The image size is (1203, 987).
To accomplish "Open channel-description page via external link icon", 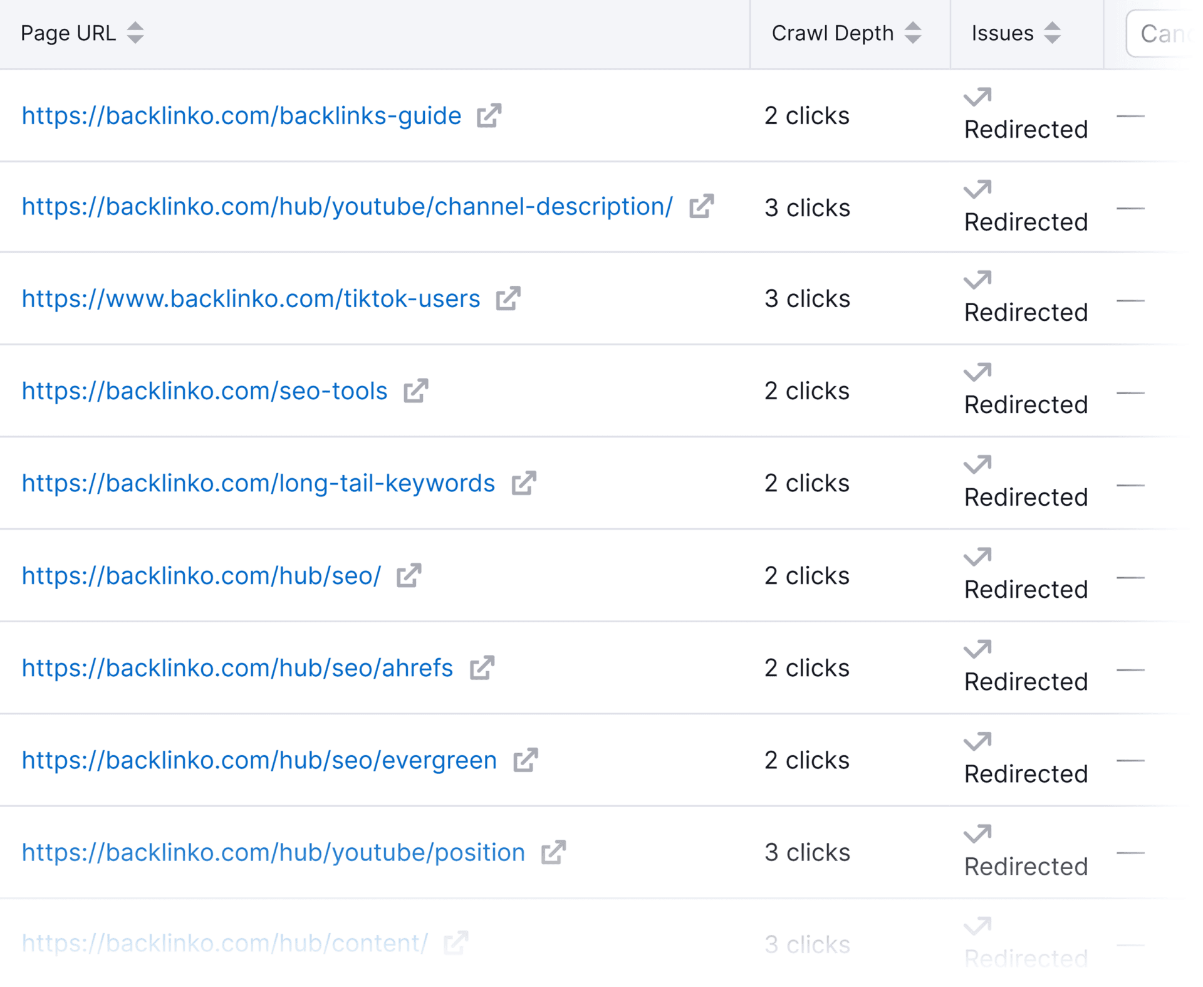I will pos(701,207).
